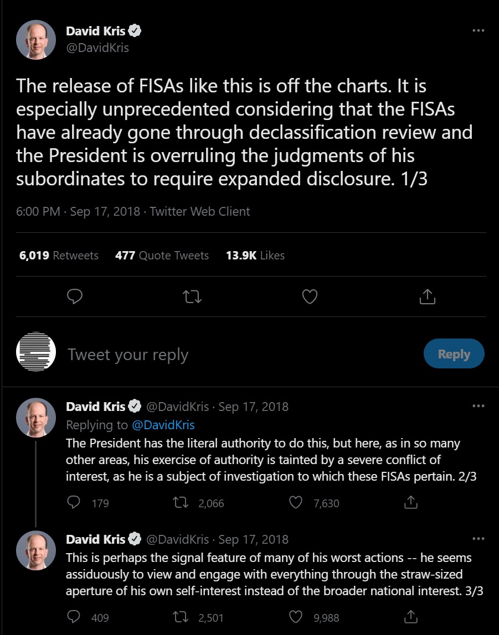Like the main tweet with heart icon

point(310,297)
